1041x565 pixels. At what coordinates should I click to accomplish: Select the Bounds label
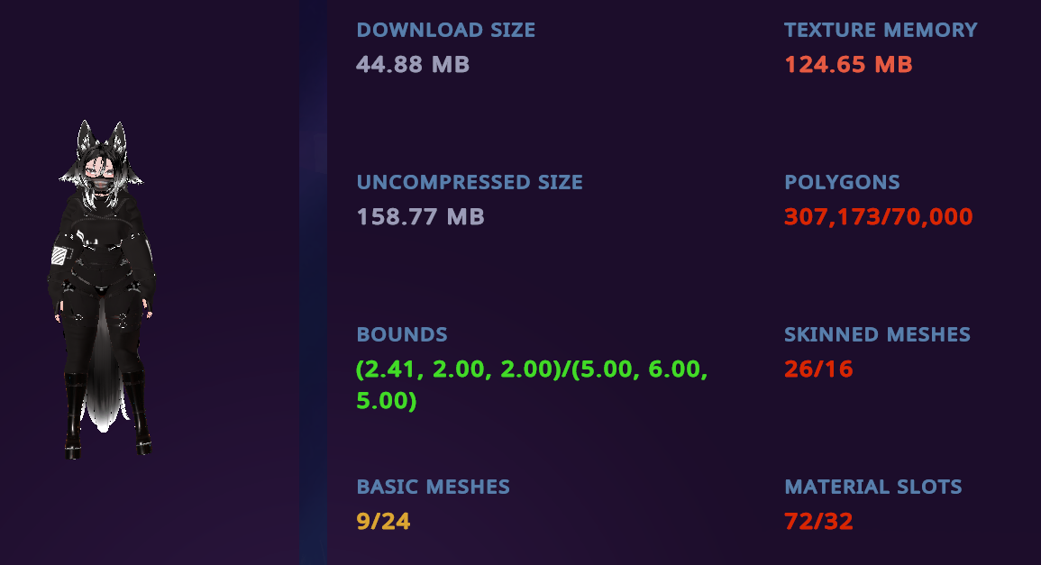402,334
